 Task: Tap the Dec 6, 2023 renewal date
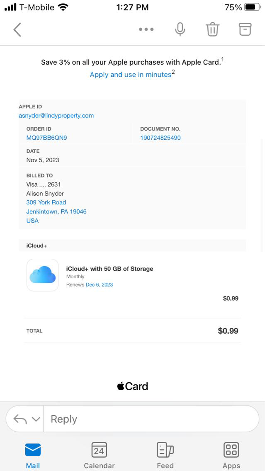[x=99, y=285]
